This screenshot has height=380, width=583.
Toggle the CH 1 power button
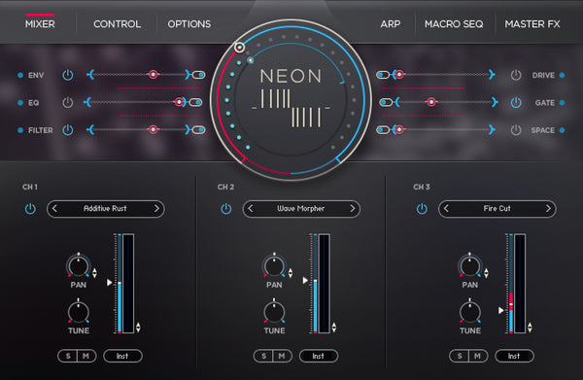(30, 209)
